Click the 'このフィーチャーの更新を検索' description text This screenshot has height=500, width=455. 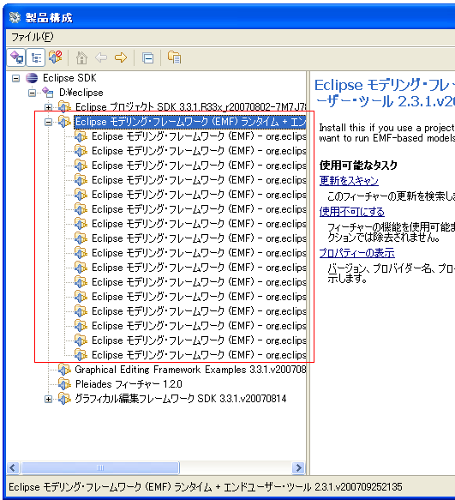(x=391, y=196)
